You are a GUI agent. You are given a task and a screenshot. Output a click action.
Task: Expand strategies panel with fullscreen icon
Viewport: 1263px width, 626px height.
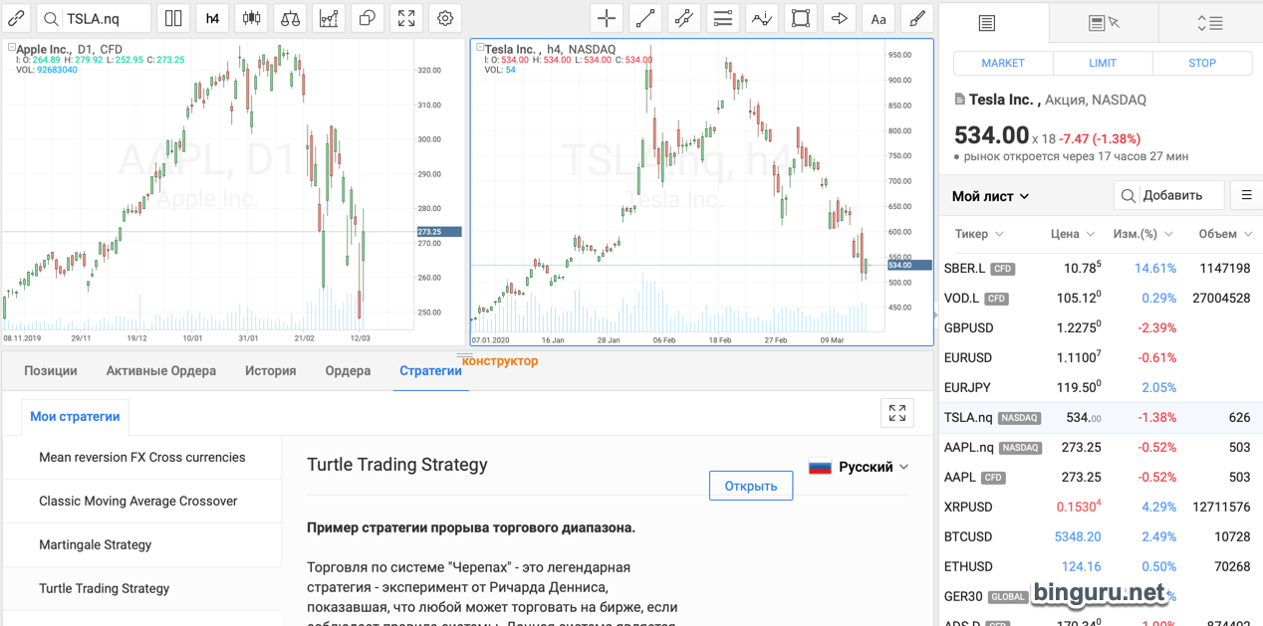point(897,412)
